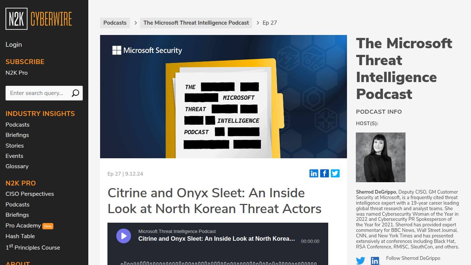This screenshot has width=471, height=265.
Task: Click the search magnifier icon
Action: [75, 93]
